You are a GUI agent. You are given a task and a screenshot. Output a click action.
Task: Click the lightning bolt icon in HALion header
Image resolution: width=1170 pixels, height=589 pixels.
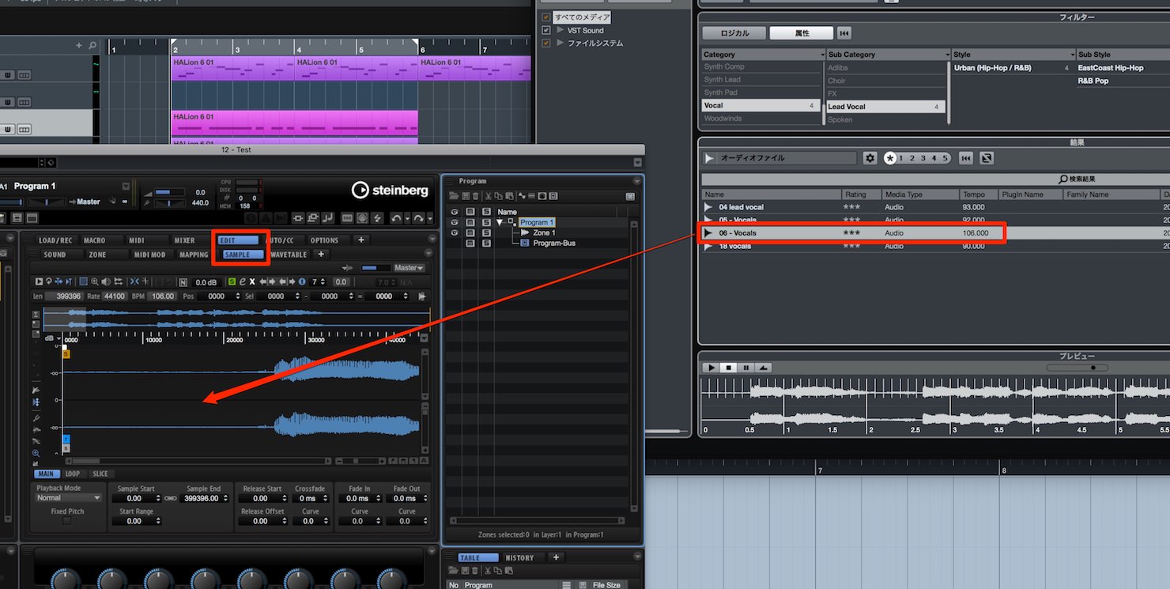377,218
